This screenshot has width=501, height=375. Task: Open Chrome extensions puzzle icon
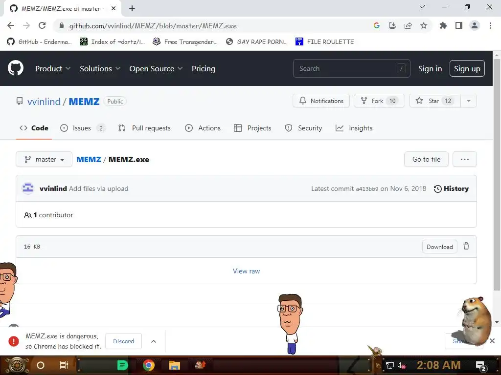443,25
